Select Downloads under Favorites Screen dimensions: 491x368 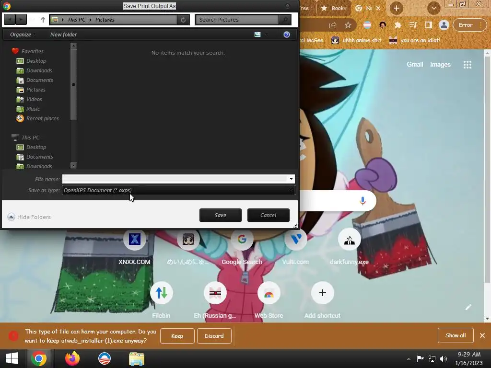34,70
